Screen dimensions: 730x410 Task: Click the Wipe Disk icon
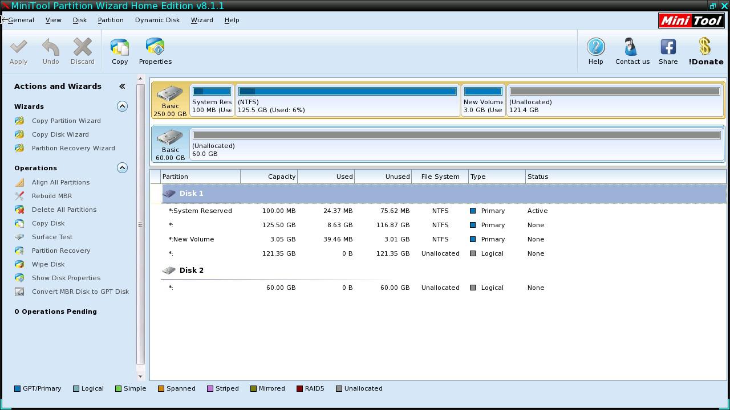(x=19, y=264)
